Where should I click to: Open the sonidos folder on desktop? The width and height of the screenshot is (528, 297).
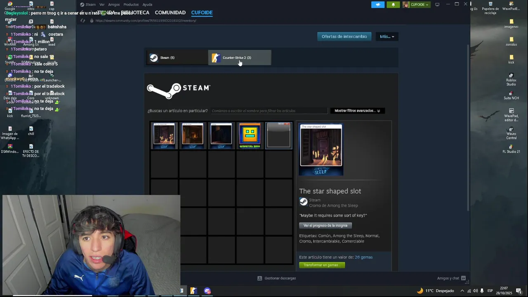[x=511, y=42]
